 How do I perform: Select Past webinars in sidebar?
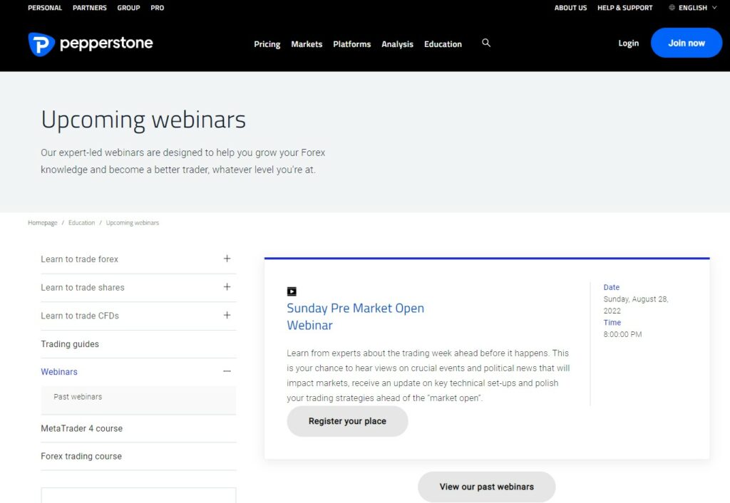(x=78, y=397)
